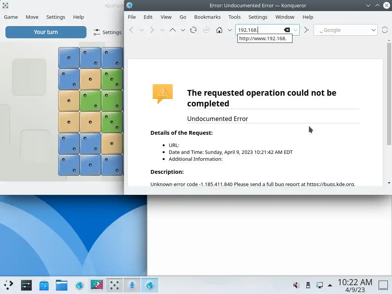Click the Your turn button
This screenshot has height=294, width=392.
[x=46, y=32]
